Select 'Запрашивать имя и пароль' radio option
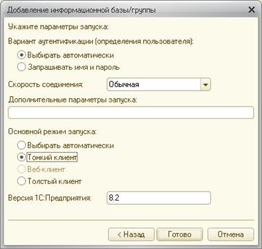Image resolution: width=262 pixels, height=249 pixels. point(21,67)
